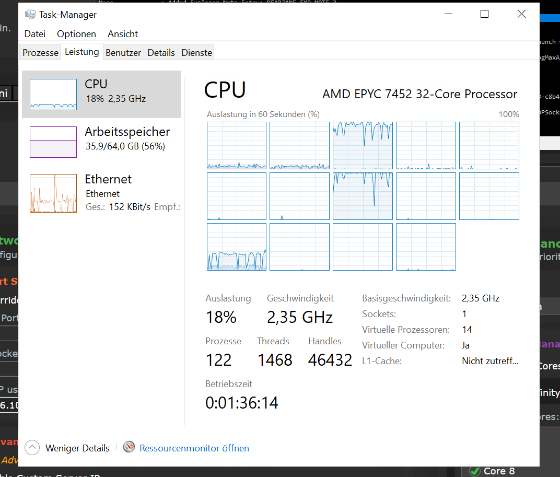The height and width of the screenshot is (477, 560).
Task: Click the Task-Manager title bar icon
Action: click(30, 15)
